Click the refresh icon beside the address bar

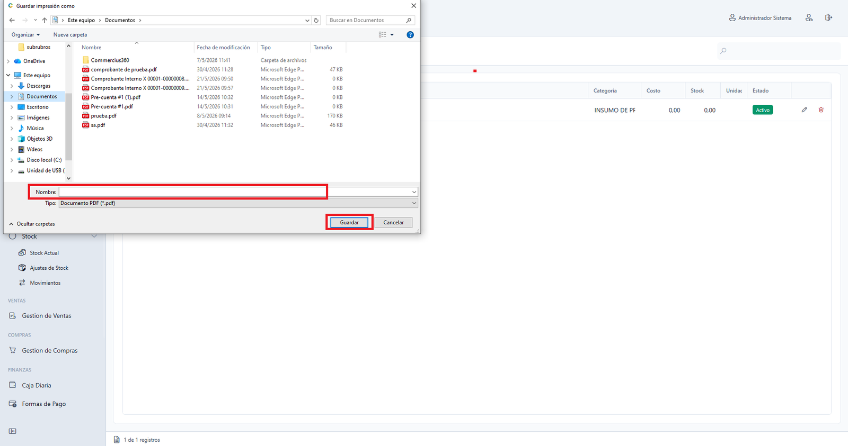click(x=316, y=20)
